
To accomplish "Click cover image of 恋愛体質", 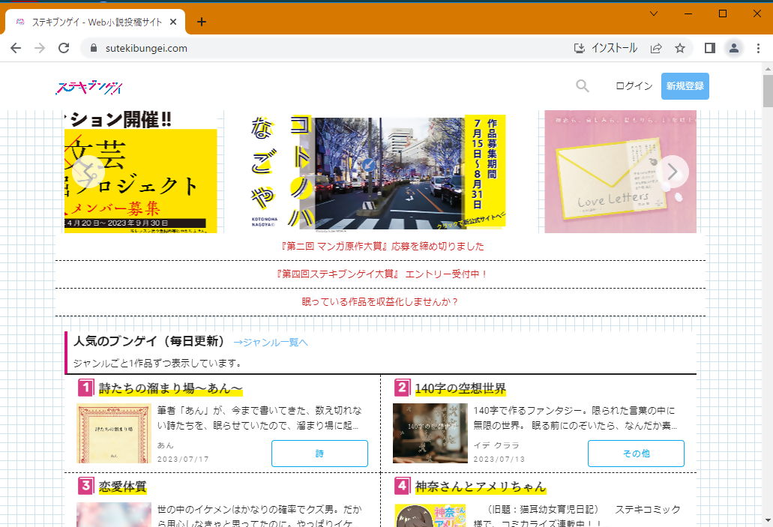I will pos(114,515).
